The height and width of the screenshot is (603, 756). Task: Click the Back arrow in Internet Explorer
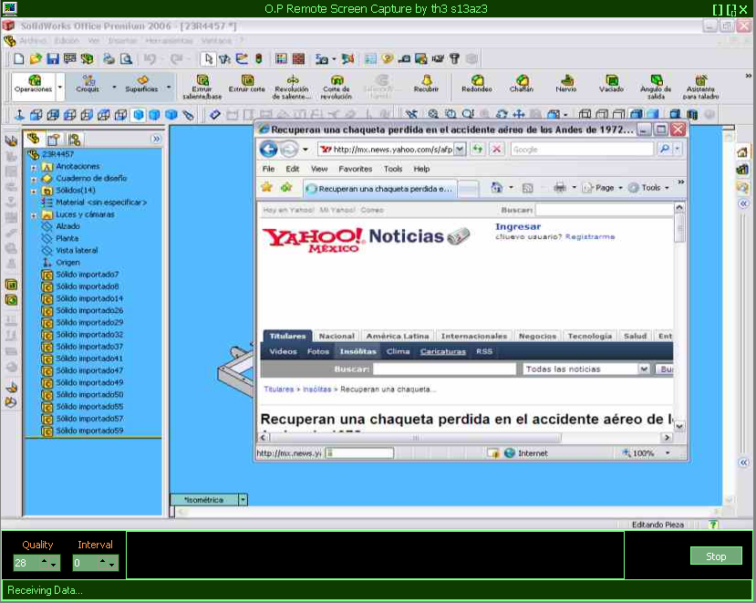pos(268,149)
